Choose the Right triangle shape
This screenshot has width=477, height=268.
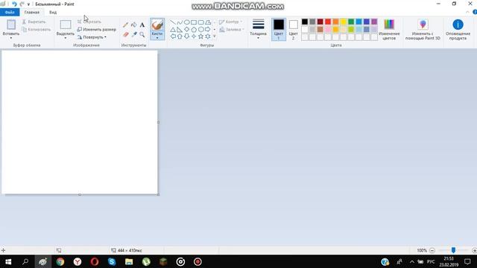pos(180,30)
